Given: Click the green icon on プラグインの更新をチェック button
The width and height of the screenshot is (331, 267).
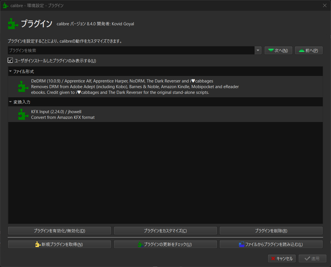Looking at the screenshot, I should point(140,244).
